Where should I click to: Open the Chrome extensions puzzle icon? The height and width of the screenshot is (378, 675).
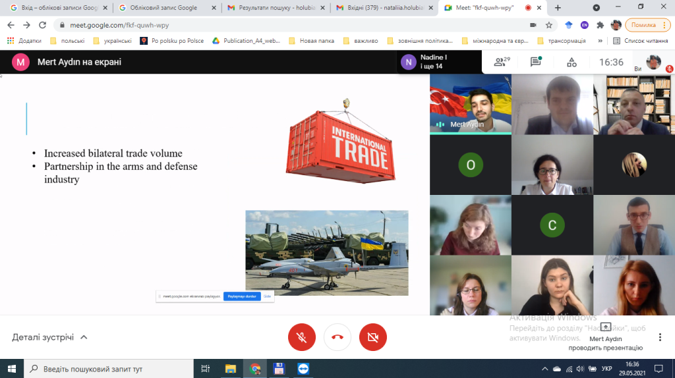(601, 25)
